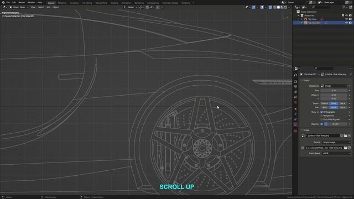Screen dimensions: 354x199
Task: Expand the Top View tree item
Action: tap(302, 19)
